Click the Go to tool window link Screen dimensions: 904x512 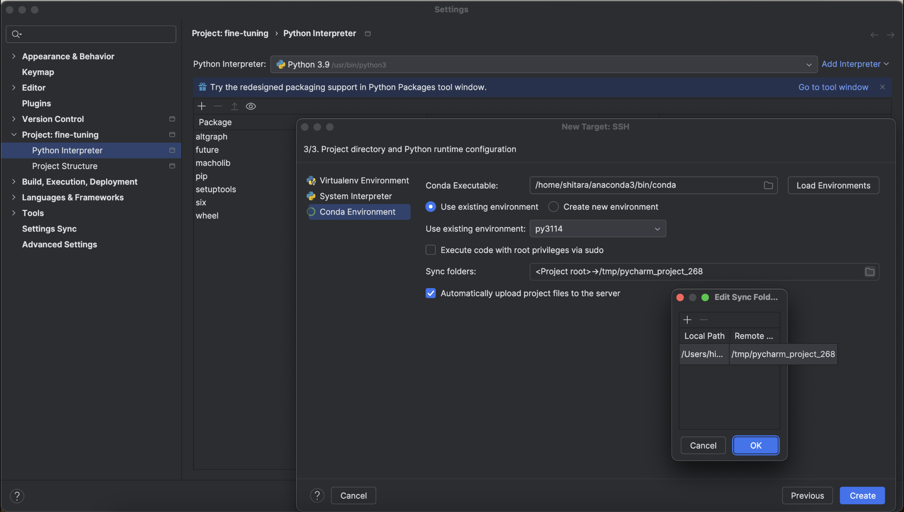(x=833, y=87)
